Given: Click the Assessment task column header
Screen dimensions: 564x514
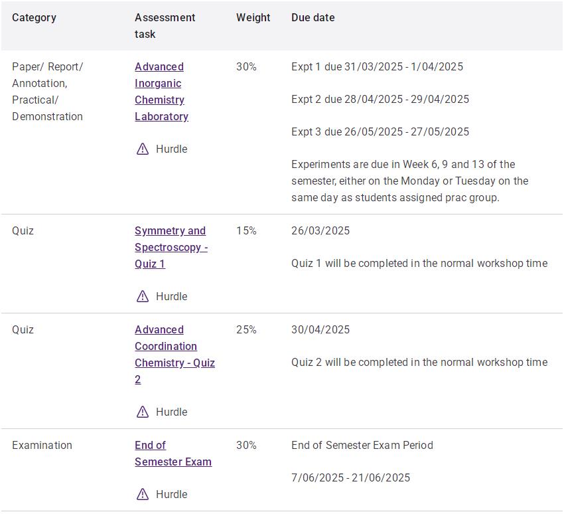Looking at the screenshot, I should coord(165,26).
